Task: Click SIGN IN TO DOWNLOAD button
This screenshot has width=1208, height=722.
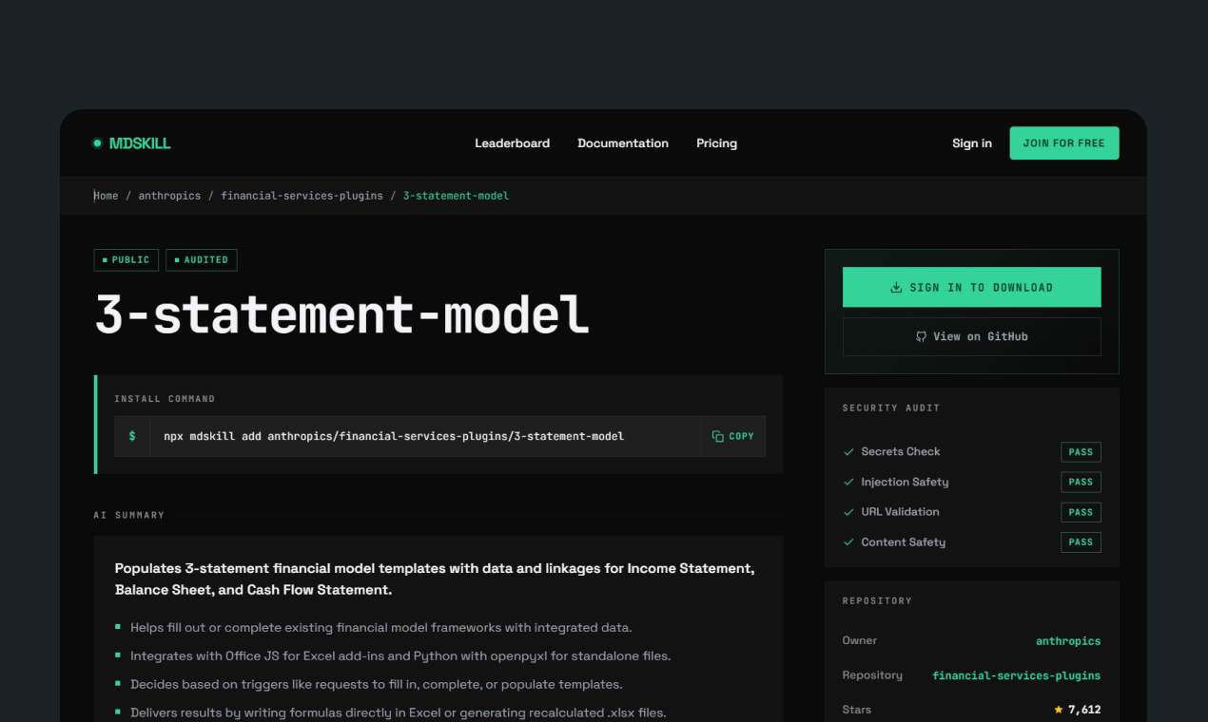Action: pyautogui.click(x=972, y=287)
